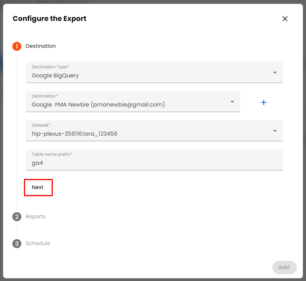
Task: Open the Schedule step label
Action: click(38, 244)
